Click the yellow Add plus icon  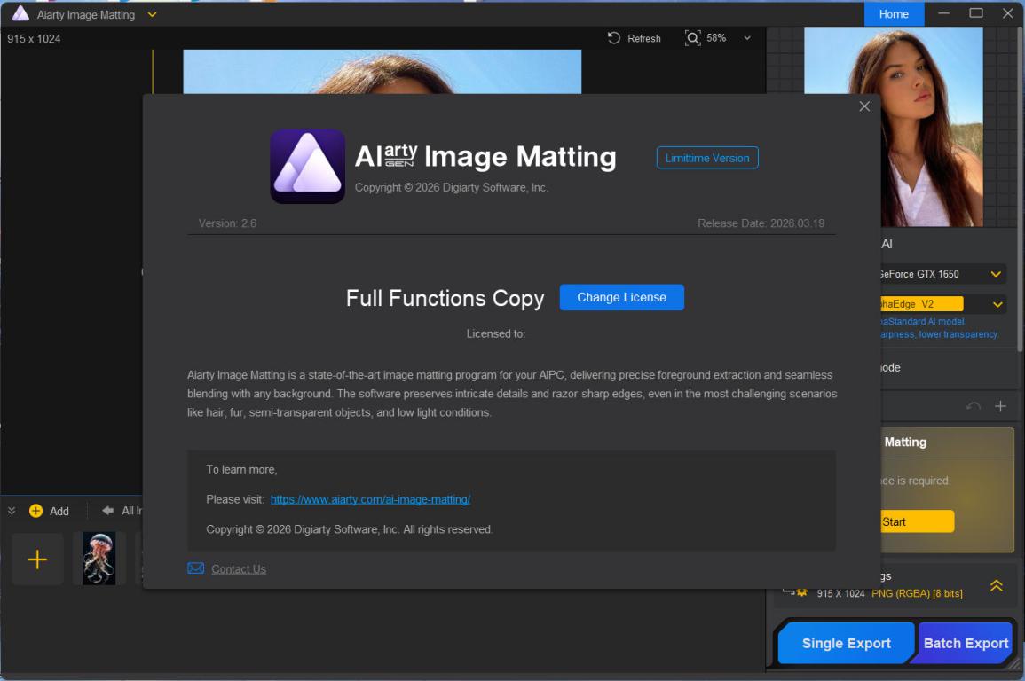36,511
